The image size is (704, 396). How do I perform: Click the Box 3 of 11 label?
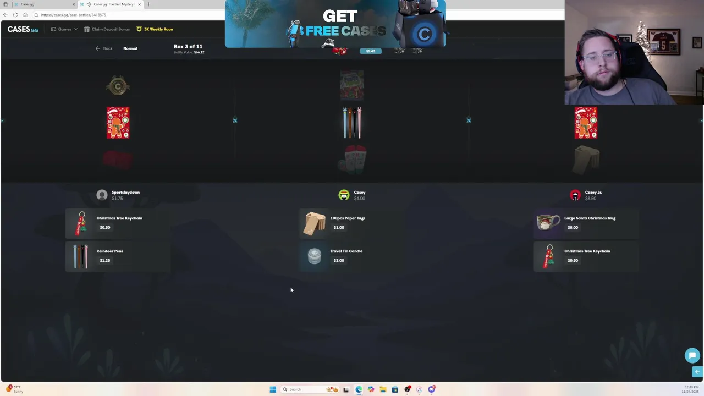[x=188, y=47]
